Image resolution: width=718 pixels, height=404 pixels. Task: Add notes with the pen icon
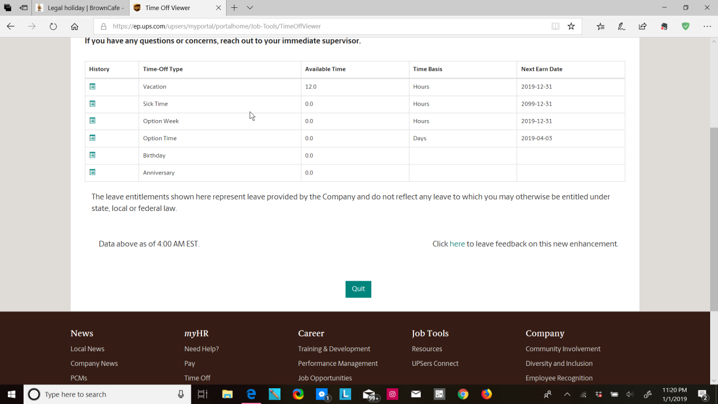(x=622, y=26)
